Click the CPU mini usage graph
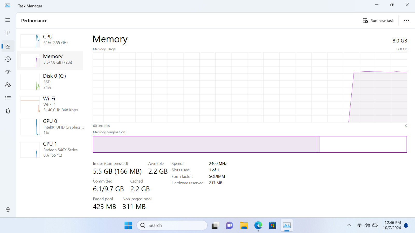This screenshot has width=415, height=233. [x=30, y=41]
